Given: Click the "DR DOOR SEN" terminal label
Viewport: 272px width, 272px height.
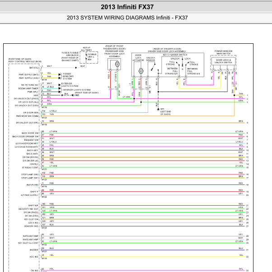Looking at the screenshot, I should [31, 113].
